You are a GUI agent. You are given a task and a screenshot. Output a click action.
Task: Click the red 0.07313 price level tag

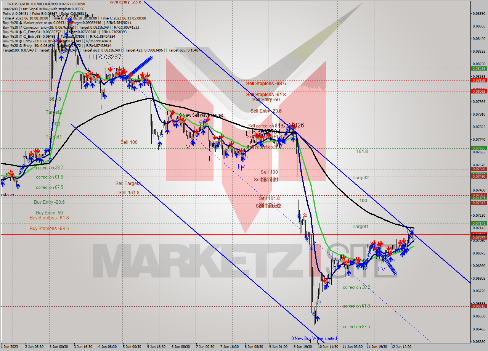coord(479,203)
